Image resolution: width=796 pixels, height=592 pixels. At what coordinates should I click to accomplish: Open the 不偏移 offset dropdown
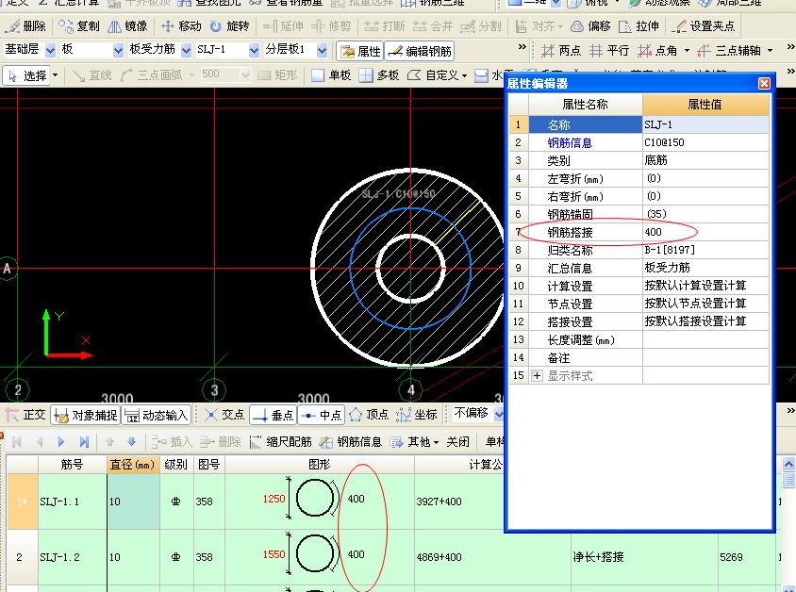click(x=499, y=414)
